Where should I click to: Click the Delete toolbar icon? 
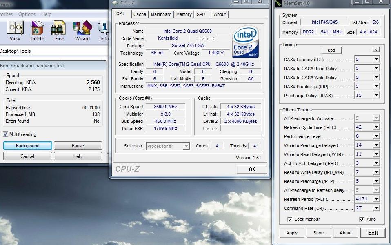tap(37, 31)
